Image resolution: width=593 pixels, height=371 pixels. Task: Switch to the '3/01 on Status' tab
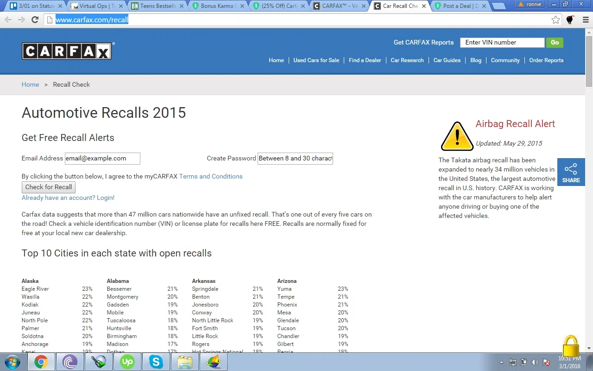pyautogui.click(x=36, y=6)
